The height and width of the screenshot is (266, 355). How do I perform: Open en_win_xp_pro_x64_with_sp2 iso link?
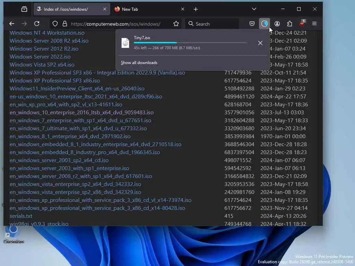click(66, 105)
